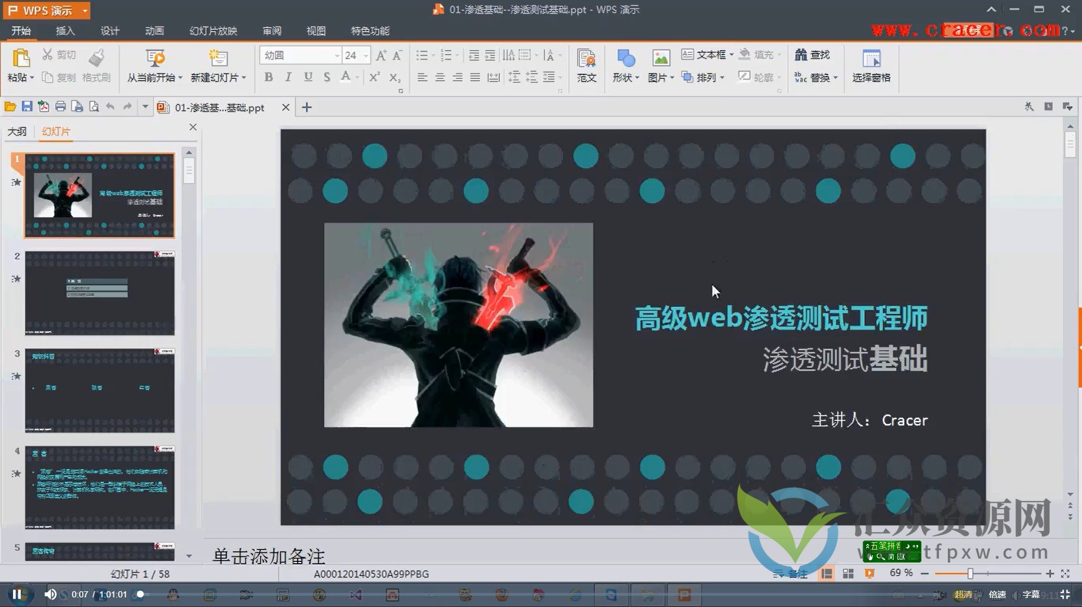Switch to the 插入 ribbon tab
This screenshot has height=607, width=1082.
(x=65, y=31)
